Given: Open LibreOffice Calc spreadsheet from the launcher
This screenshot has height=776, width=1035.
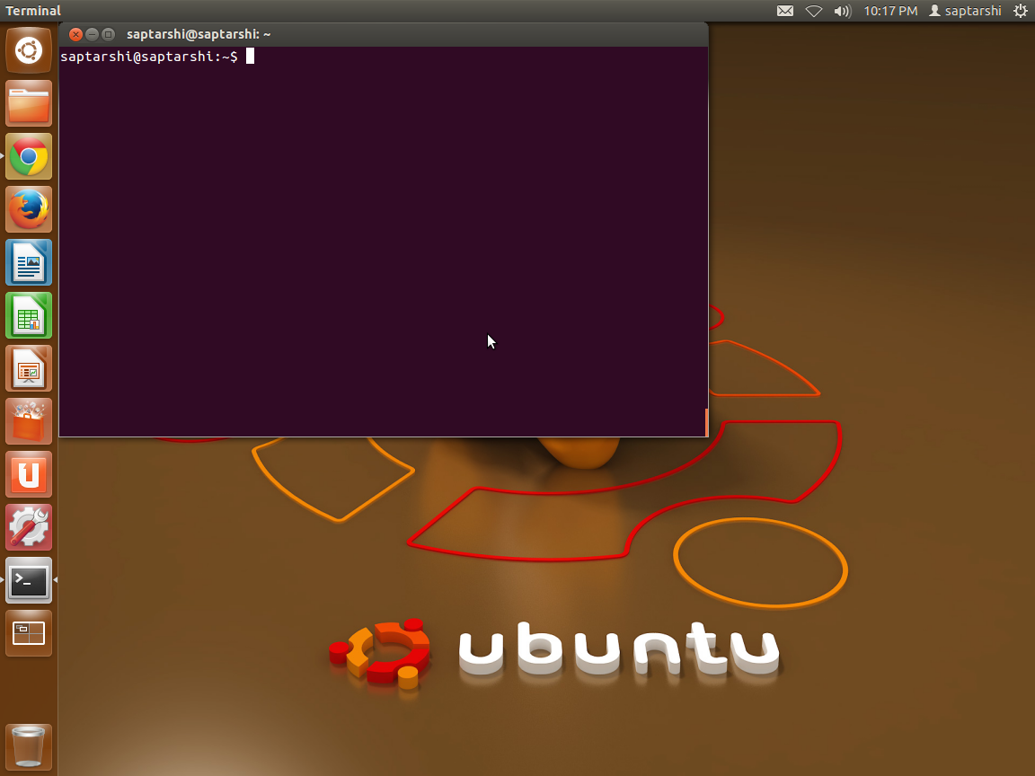Looking at the screenshot, I should click(x=29, y=315).
